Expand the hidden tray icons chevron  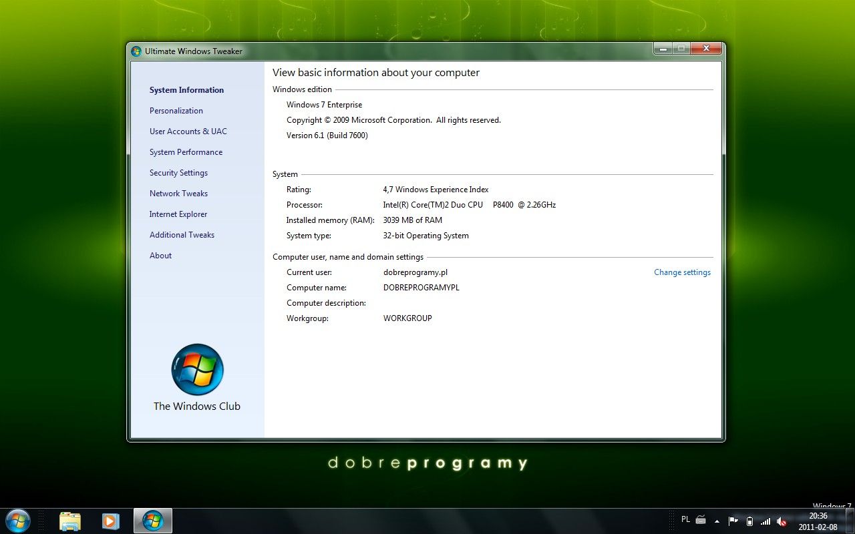(717, 521)
